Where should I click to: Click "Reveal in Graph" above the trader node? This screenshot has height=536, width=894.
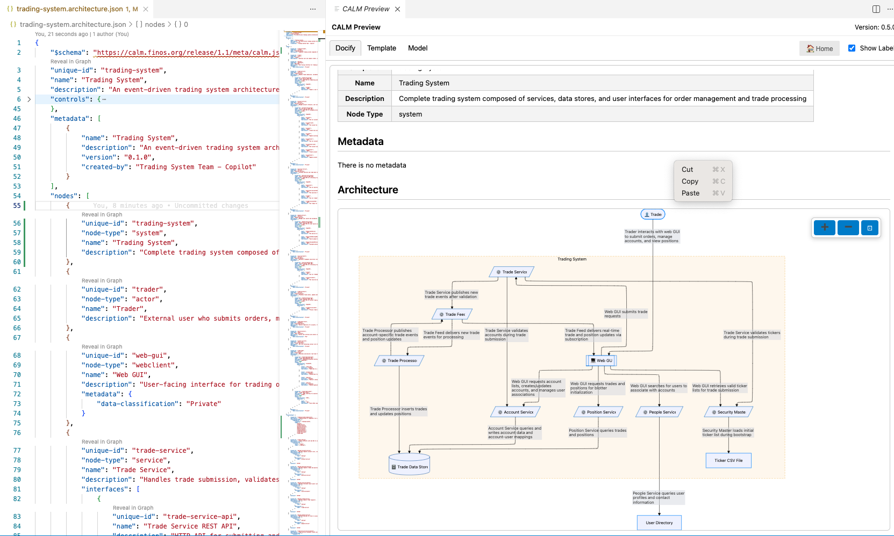(102, 280)
